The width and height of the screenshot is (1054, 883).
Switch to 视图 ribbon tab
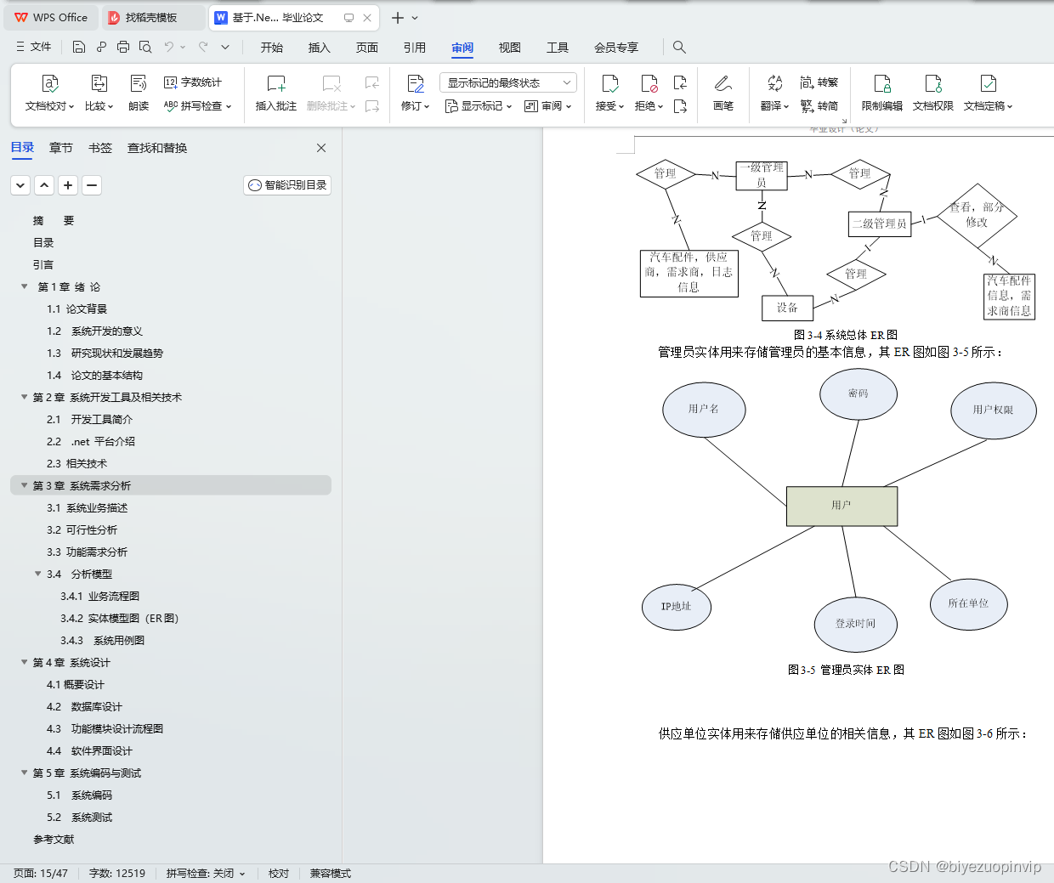(x=510, y=48)
